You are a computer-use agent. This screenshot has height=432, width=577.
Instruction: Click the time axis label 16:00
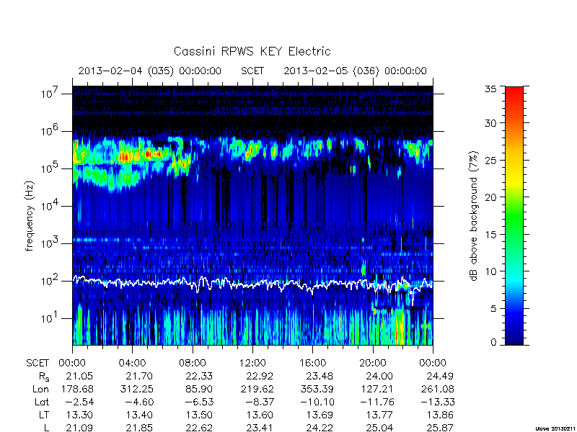(x=312, y=364)
